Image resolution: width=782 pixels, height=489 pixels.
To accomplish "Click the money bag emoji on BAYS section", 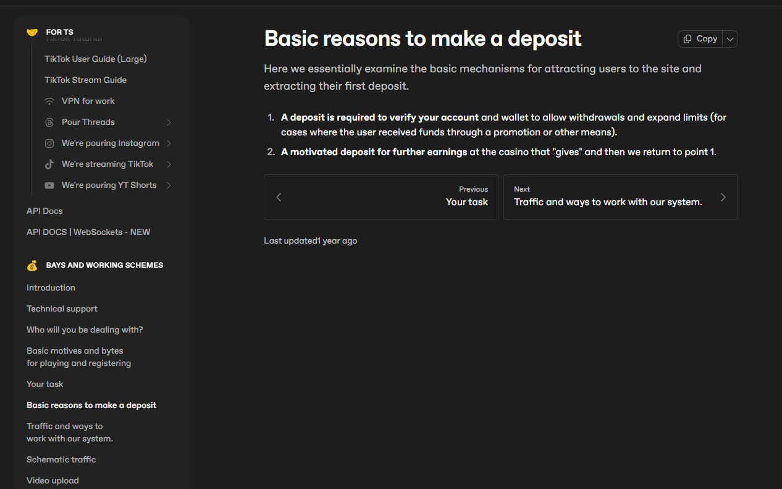I will (x=32, y=265).
